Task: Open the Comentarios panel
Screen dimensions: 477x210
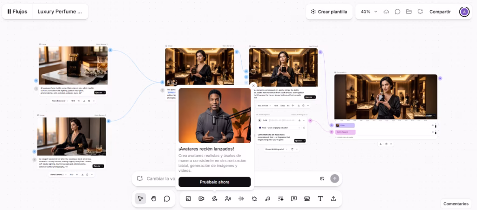Action: [456, 203]
